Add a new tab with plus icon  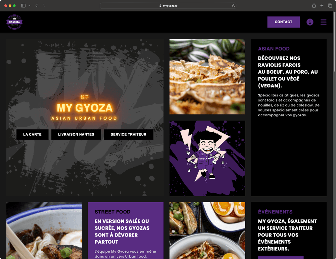(322, 6)
